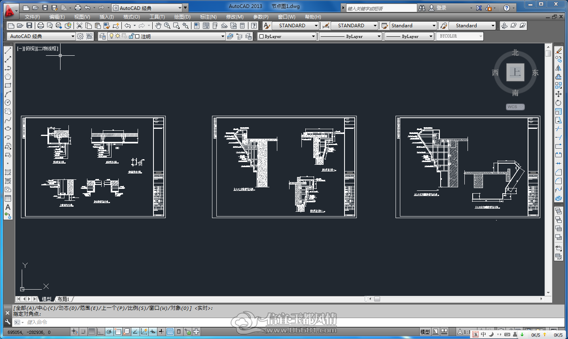Open the AutoCAD 经典 workspace dropdown
Viewport: 568px width, 339px height.
click(x=41, y=36)
